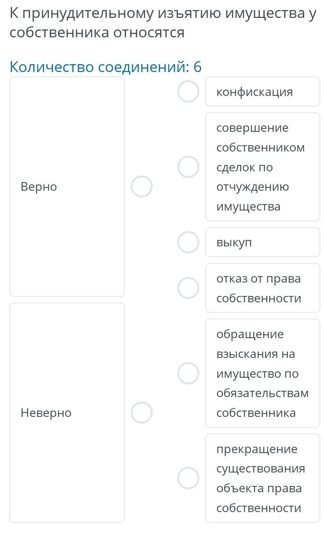Click the 'конфискация' answer card
Viewport: 324px width, 549px height.
(x=262, y=92)
